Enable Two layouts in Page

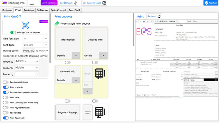5,82
